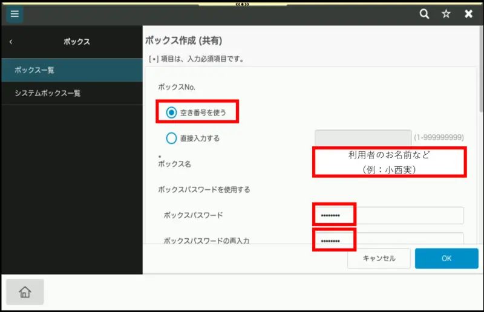Select ボックス一覧 in the sidebar
The height and width of the screenshot is (312, 484).
click(71, 70)
